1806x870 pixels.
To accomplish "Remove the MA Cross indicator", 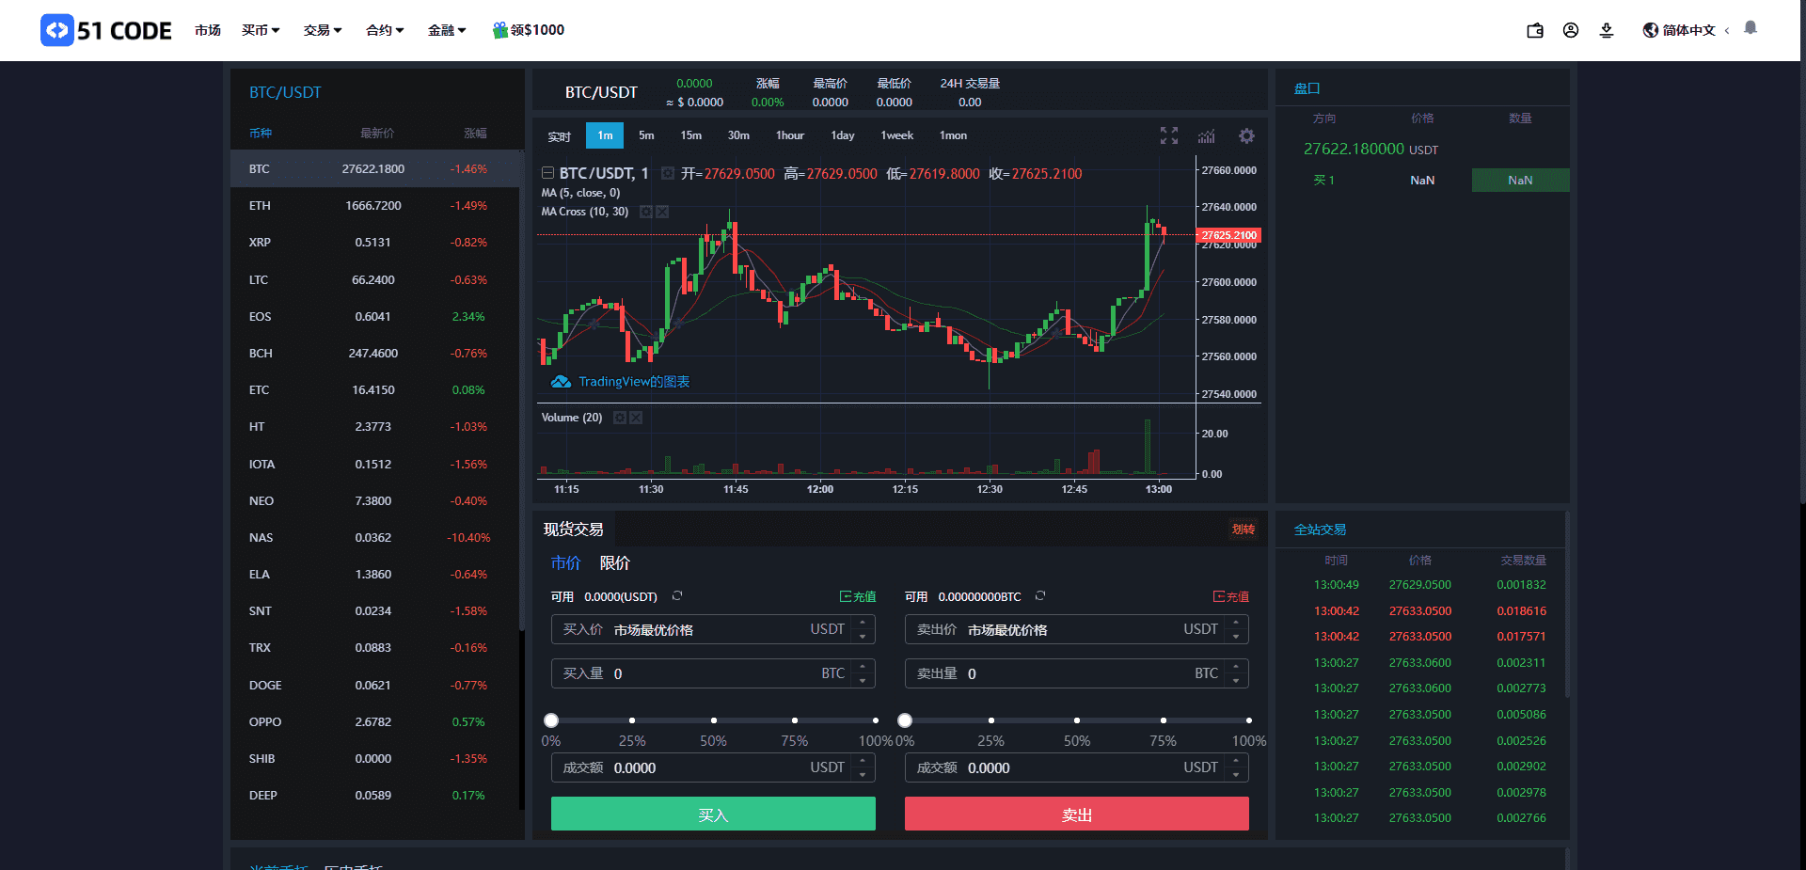I will pyautogui.click(x=662, y=212).
